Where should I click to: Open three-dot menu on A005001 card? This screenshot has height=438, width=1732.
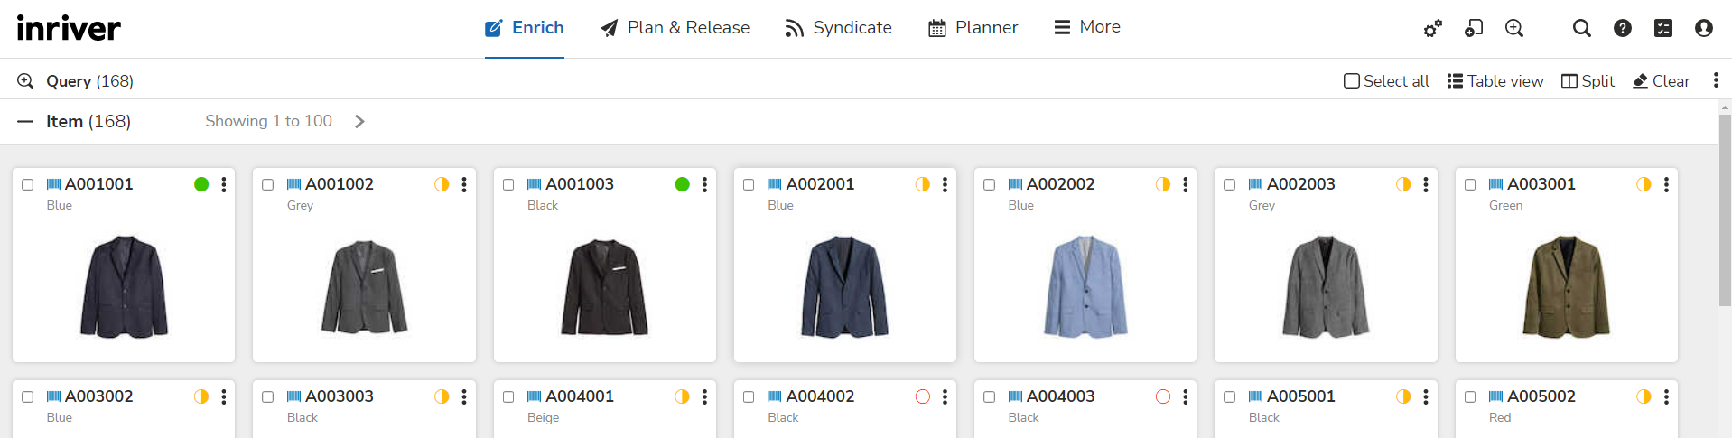tap(1426, 396)
